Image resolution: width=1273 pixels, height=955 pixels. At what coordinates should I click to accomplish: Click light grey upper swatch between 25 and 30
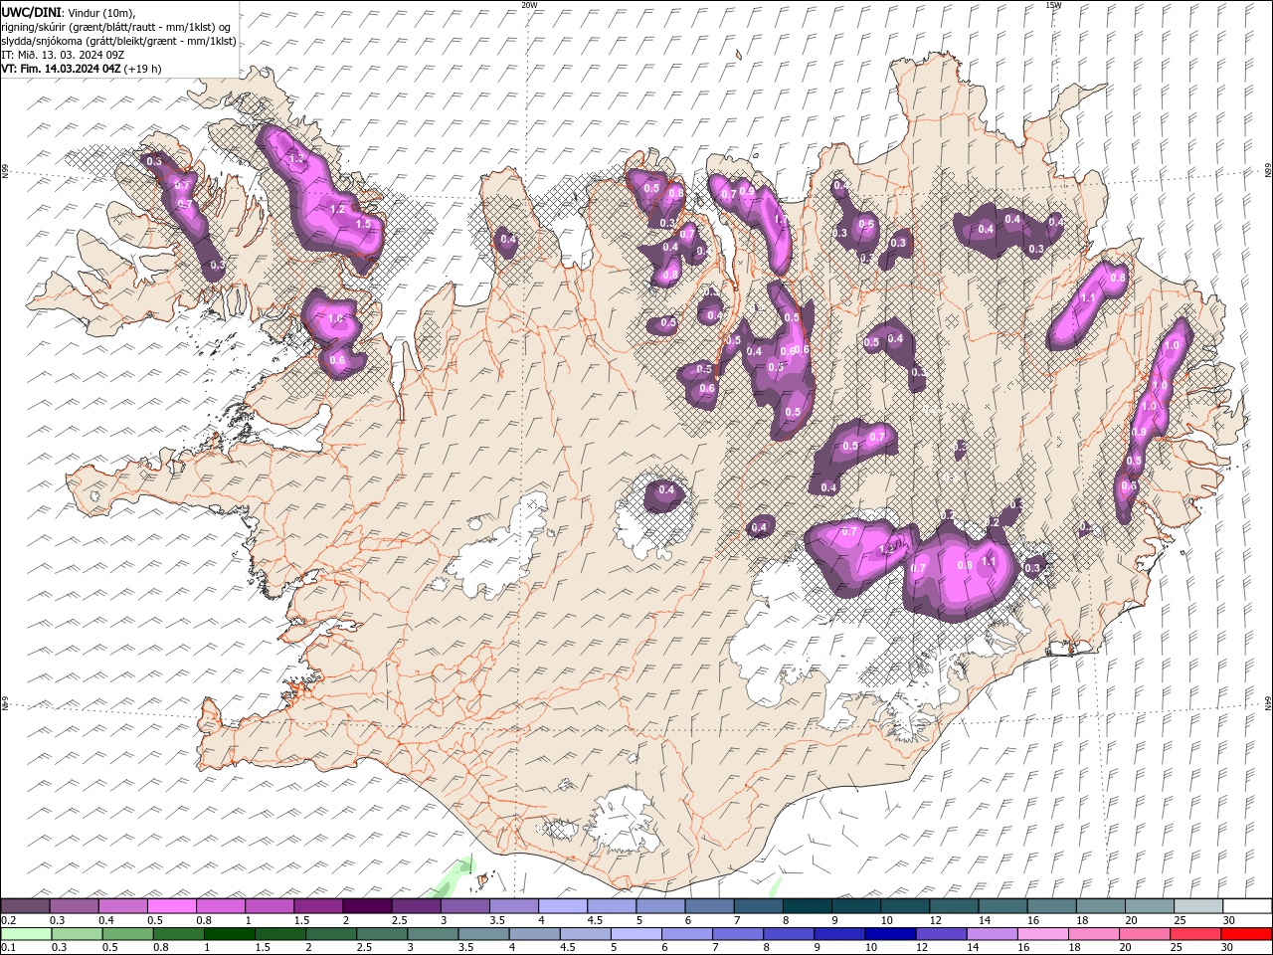(x=1197, y=906)
